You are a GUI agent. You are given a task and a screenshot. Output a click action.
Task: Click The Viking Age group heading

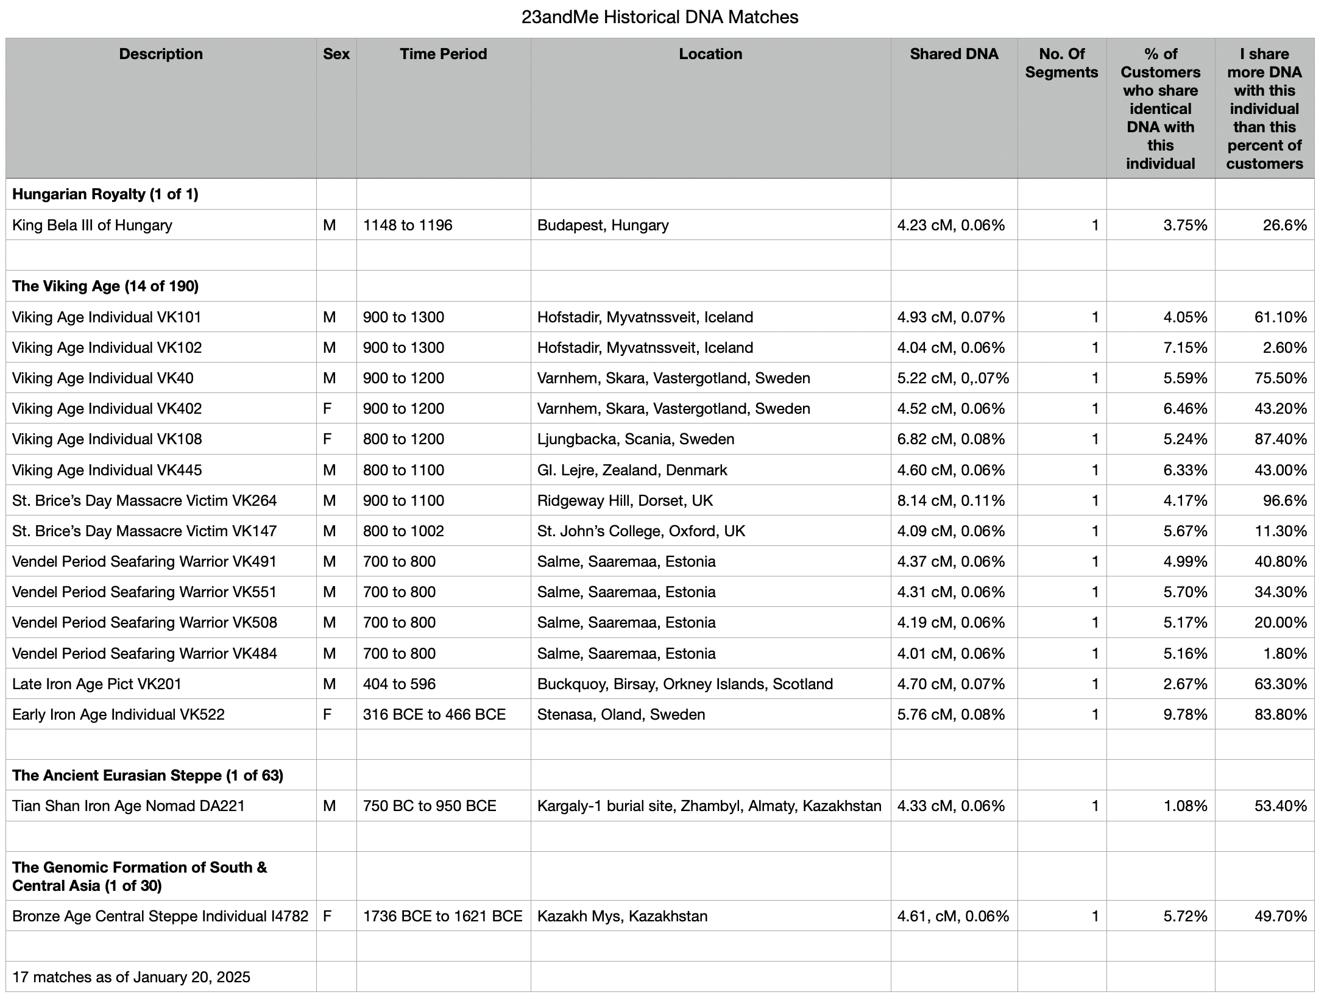pos(105,286)
